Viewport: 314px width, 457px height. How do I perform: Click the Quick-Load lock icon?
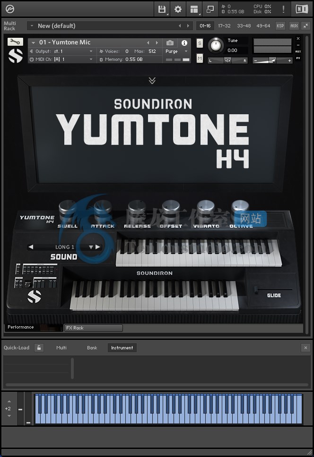(39, 347)
